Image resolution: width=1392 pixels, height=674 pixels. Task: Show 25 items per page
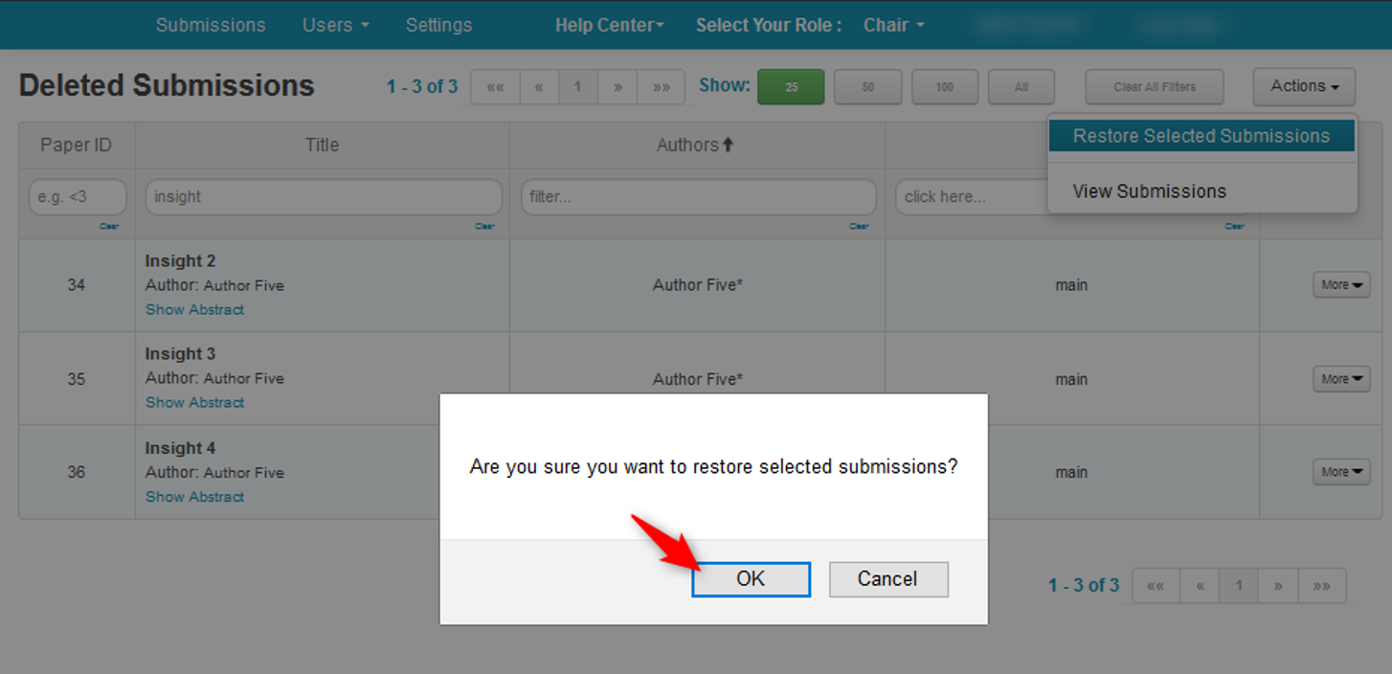coord(791,87)
